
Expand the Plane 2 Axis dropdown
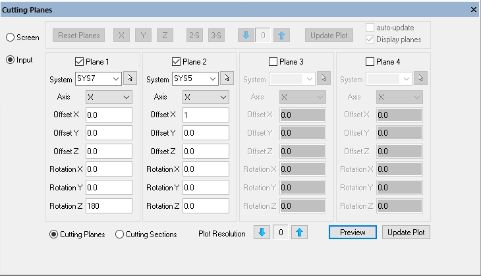(x=205, y=97)
